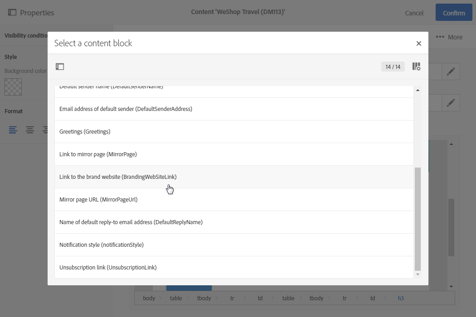Click list scrollbar up arrow

(x=418, y=90)
